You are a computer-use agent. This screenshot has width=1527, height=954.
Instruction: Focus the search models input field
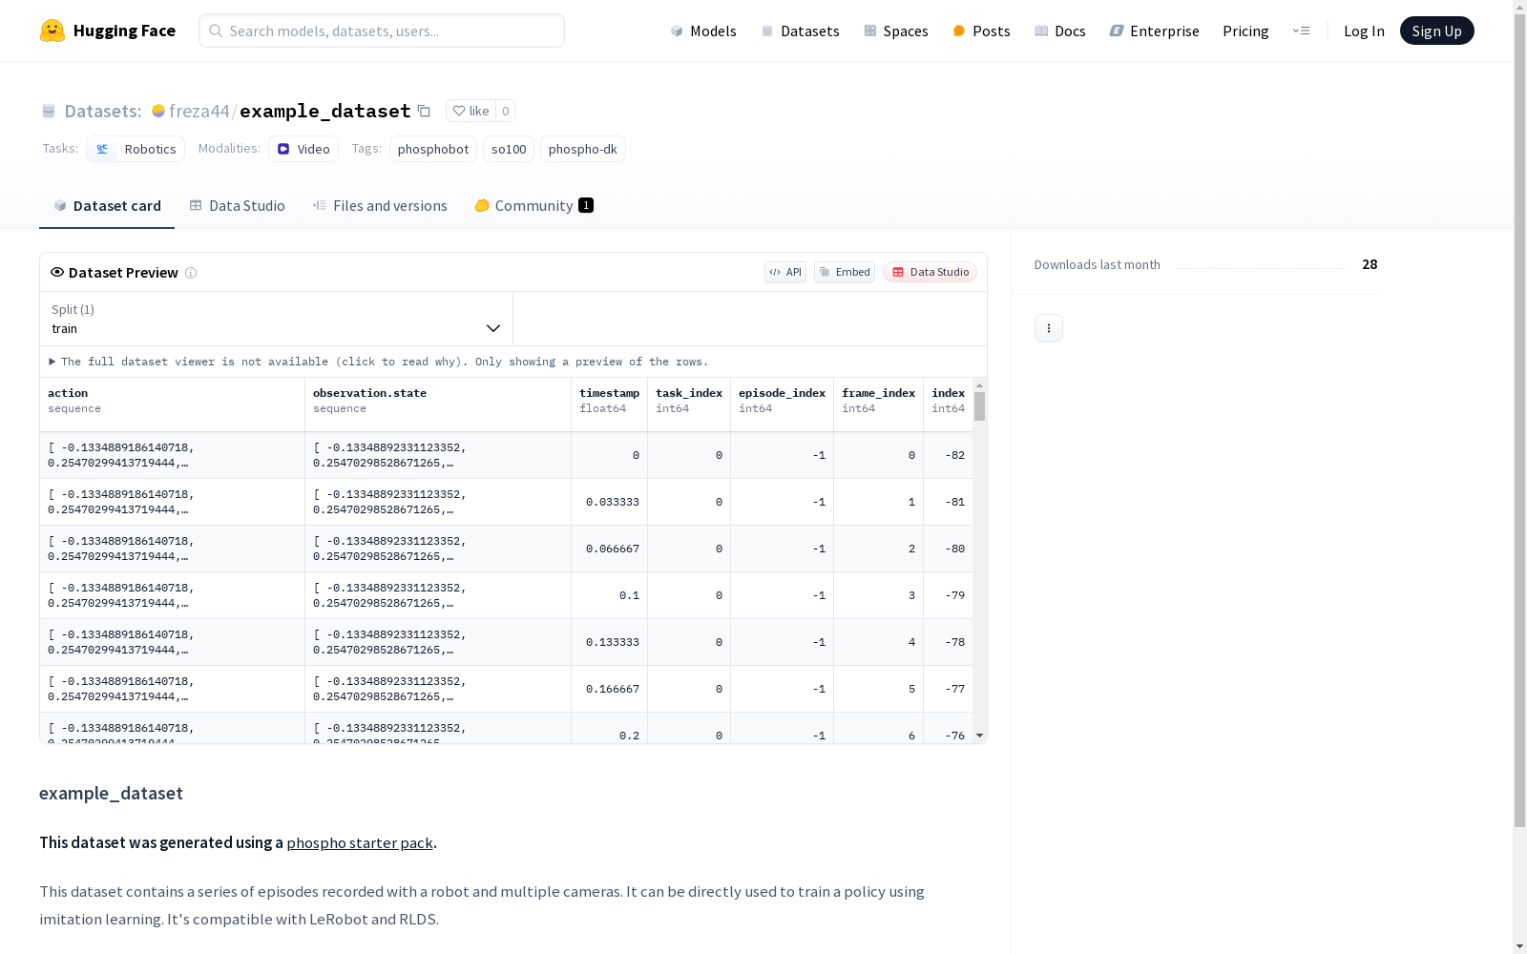click(382, 31)
